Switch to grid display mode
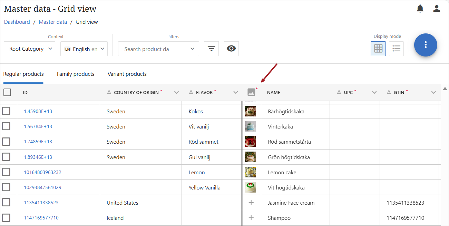This screenshot has height=226, width=449. (378, 49)
